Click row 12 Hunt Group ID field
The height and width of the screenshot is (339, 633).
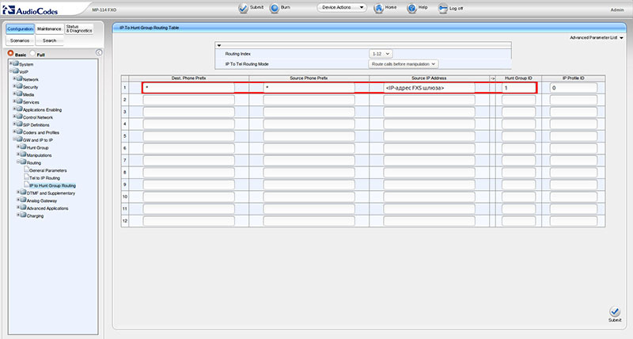point(519,221)
